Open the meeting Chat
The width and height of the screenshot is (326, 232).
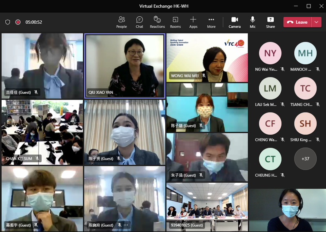[x=140, y=22]
